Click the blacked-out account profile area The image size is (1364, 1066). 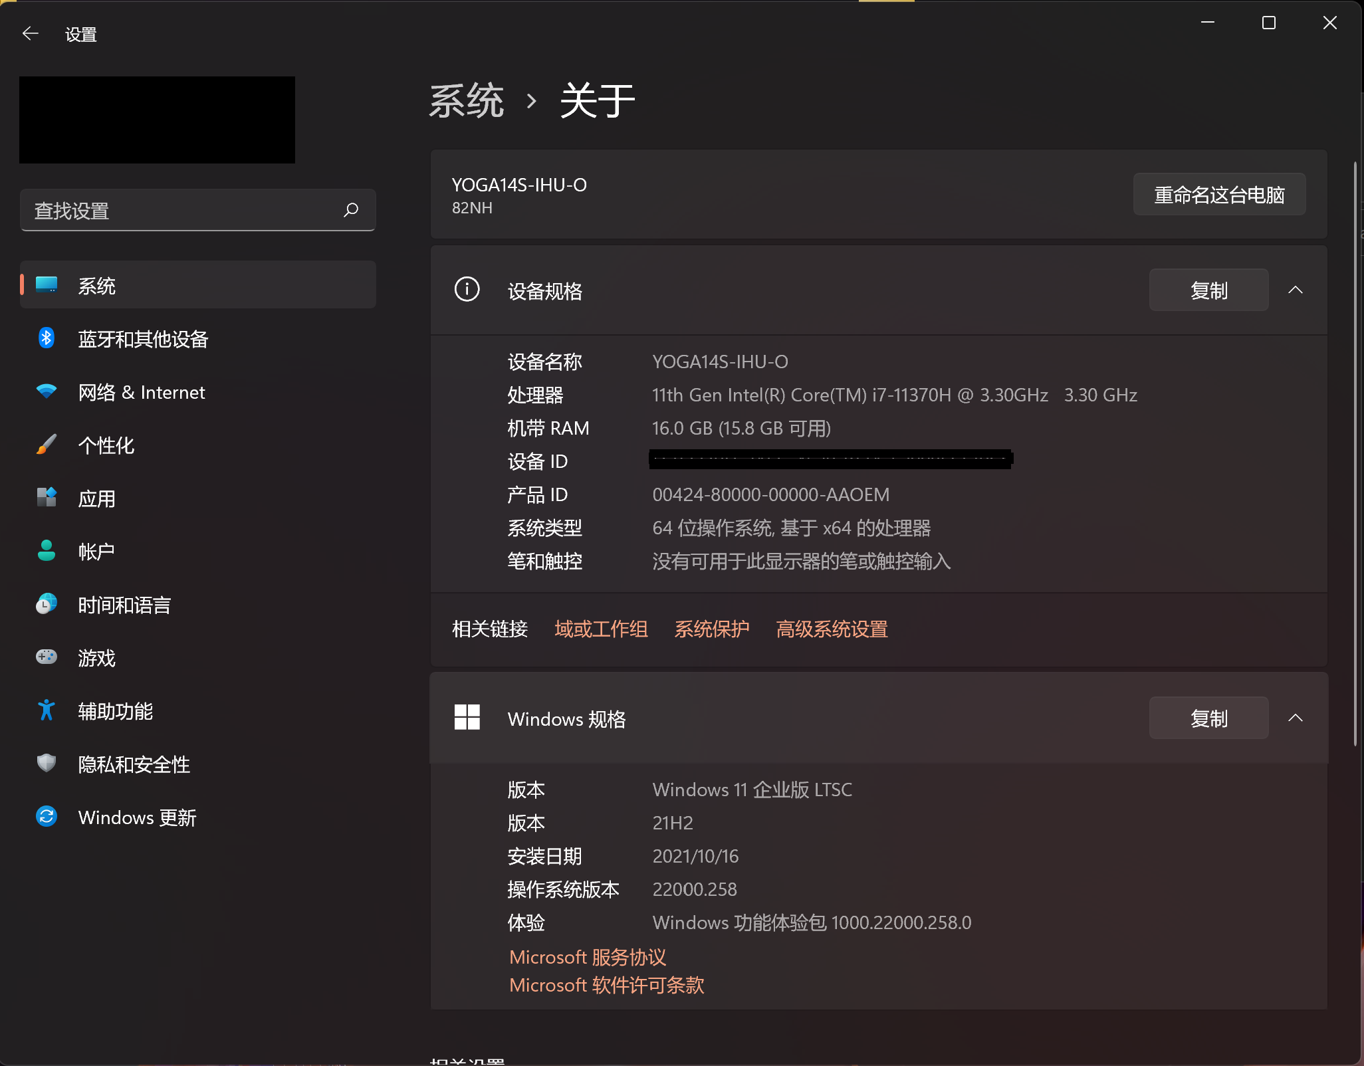tap(157, 120)
